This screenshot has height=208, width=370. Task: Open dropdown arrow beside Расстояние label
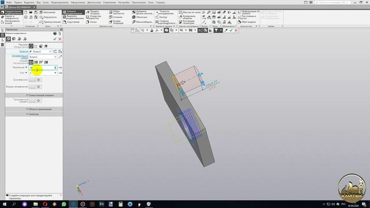pos(26,67)
